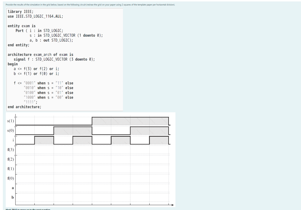Click the output a row label
The width and height of the screenshot is (301, 210).
pos(13,188)
